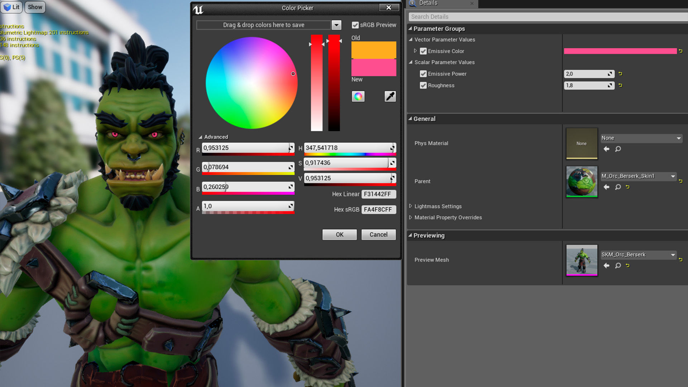This screenshot has height=387, width=688.
Task: Open the Show viewport menu
Action: pos(35,7)
